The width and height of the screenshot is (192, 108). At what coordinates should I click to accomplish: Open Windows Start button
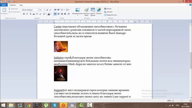pyautogui.click(x=3, y=105)
